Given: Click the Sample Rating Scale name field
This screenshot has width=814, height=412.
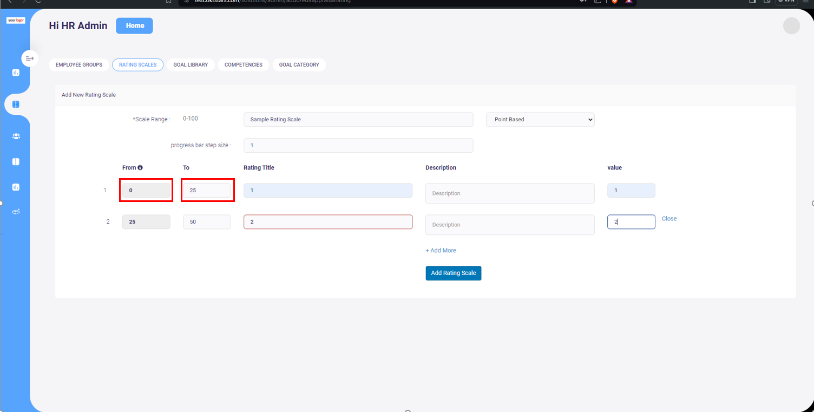Looking at the screenshot, I should [358, 120].
